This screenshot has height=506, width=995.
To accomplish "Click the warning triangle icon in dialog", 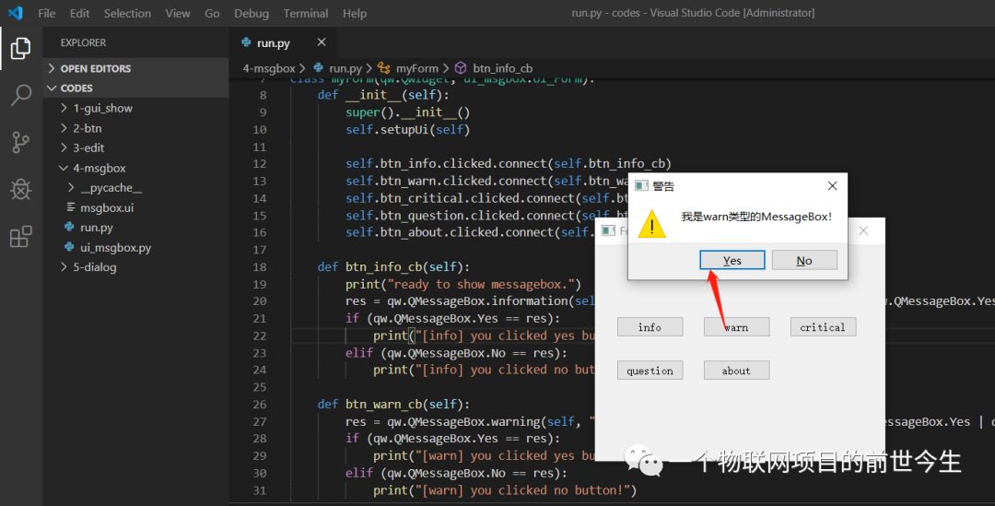I will point(651,225).
